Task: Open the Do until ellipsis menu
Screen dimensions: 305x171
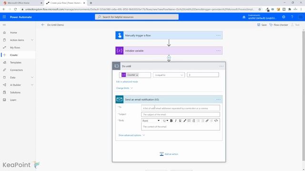Action: click(x=221, y=66)
